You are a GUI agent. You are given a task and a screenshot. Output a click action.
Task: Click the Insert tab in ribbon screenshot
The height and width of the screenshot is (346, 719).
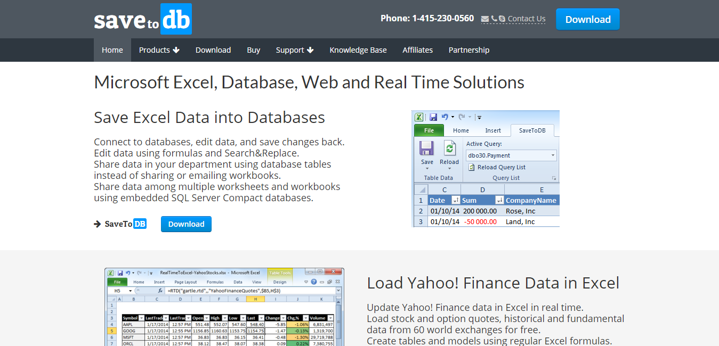(493, 130)
